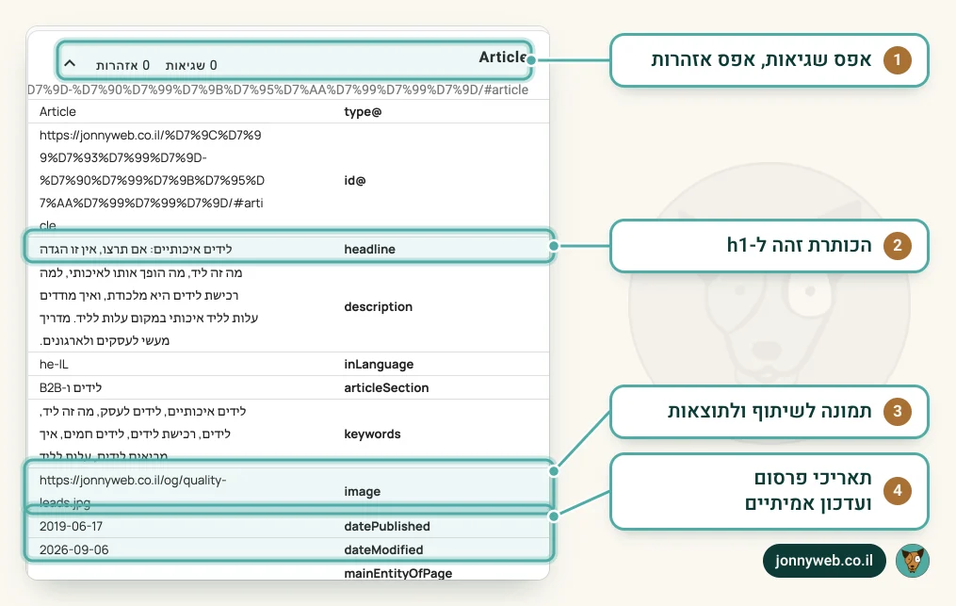Open the og/quality-leads.jpg image URL
Viewport: 956px width, 606px height.
coord(133,491)
